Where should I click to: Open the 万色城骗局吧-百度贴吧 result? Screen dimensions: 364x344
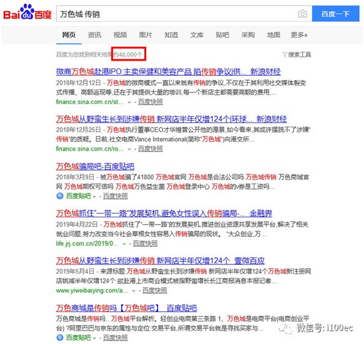95,166
